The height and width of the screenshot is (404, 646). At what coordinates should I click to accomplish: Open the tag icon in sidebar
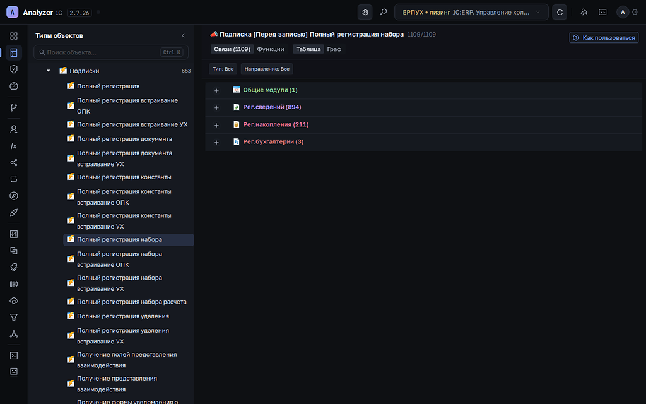[14, 267]
